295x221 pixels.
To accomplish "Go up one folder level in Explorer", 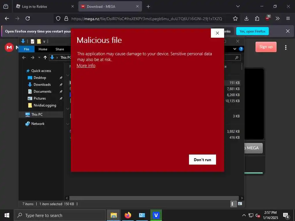I will coord(45,58).
